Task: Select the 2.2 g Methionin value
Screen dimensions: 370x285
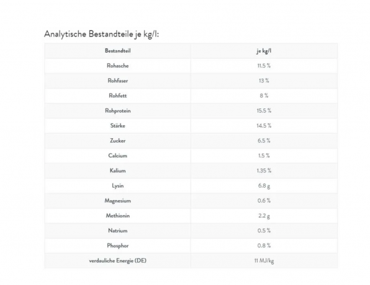Action: point(264,216)
